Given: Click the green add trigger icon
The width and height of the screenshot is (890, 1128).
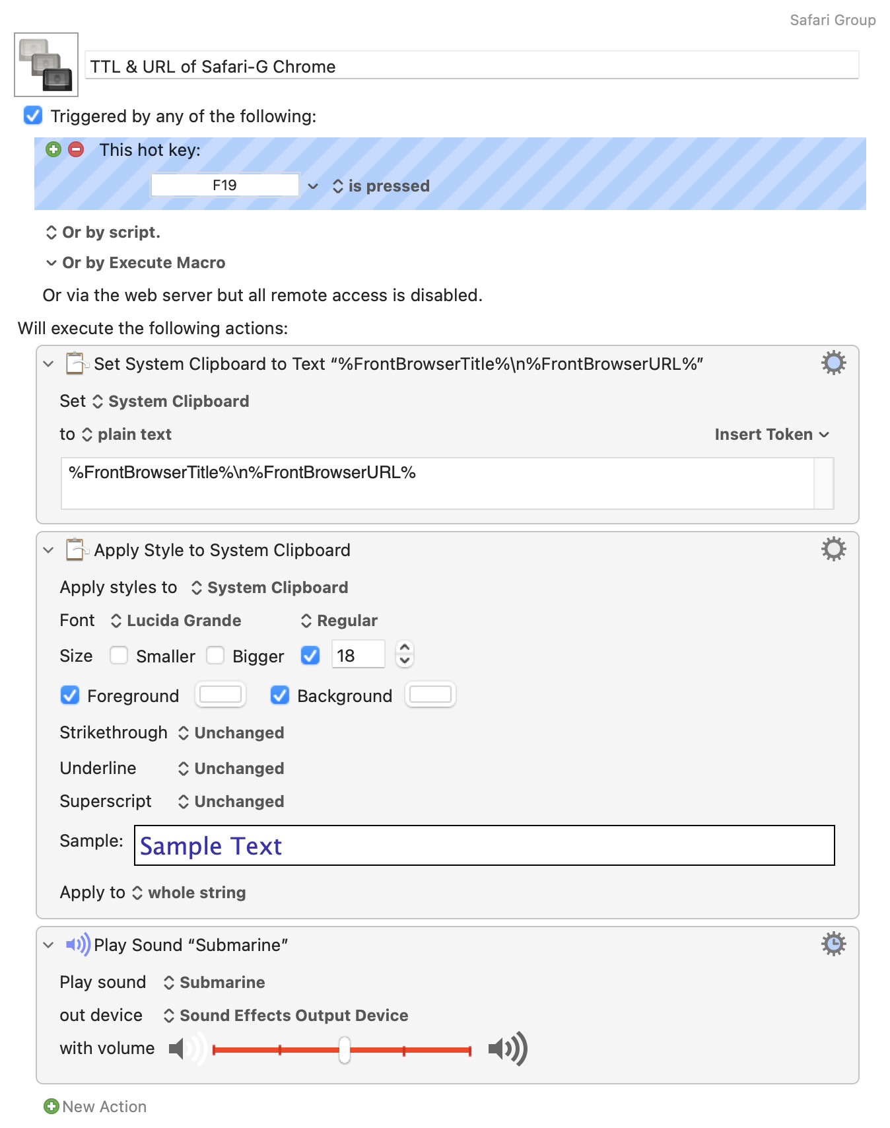Looking at the screenshot, I should 53,149.
